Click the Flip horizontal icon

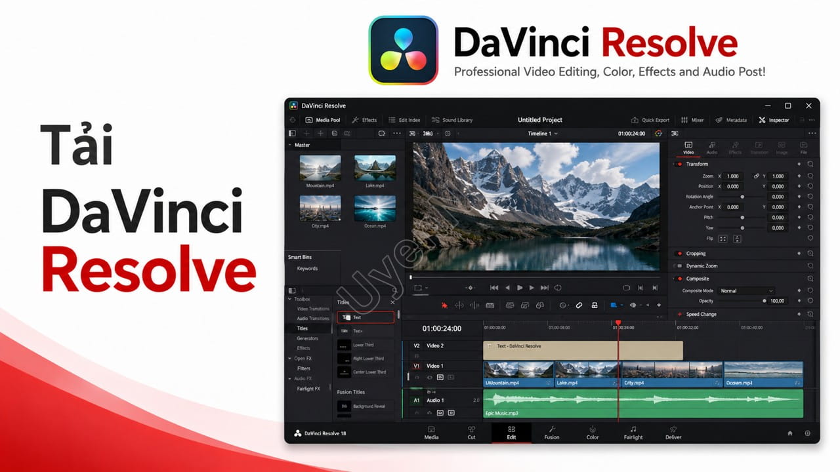723,239
